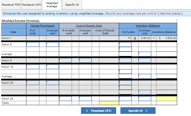
Task: Click March 29 units sold field
Action: click(x=66, y=99)
